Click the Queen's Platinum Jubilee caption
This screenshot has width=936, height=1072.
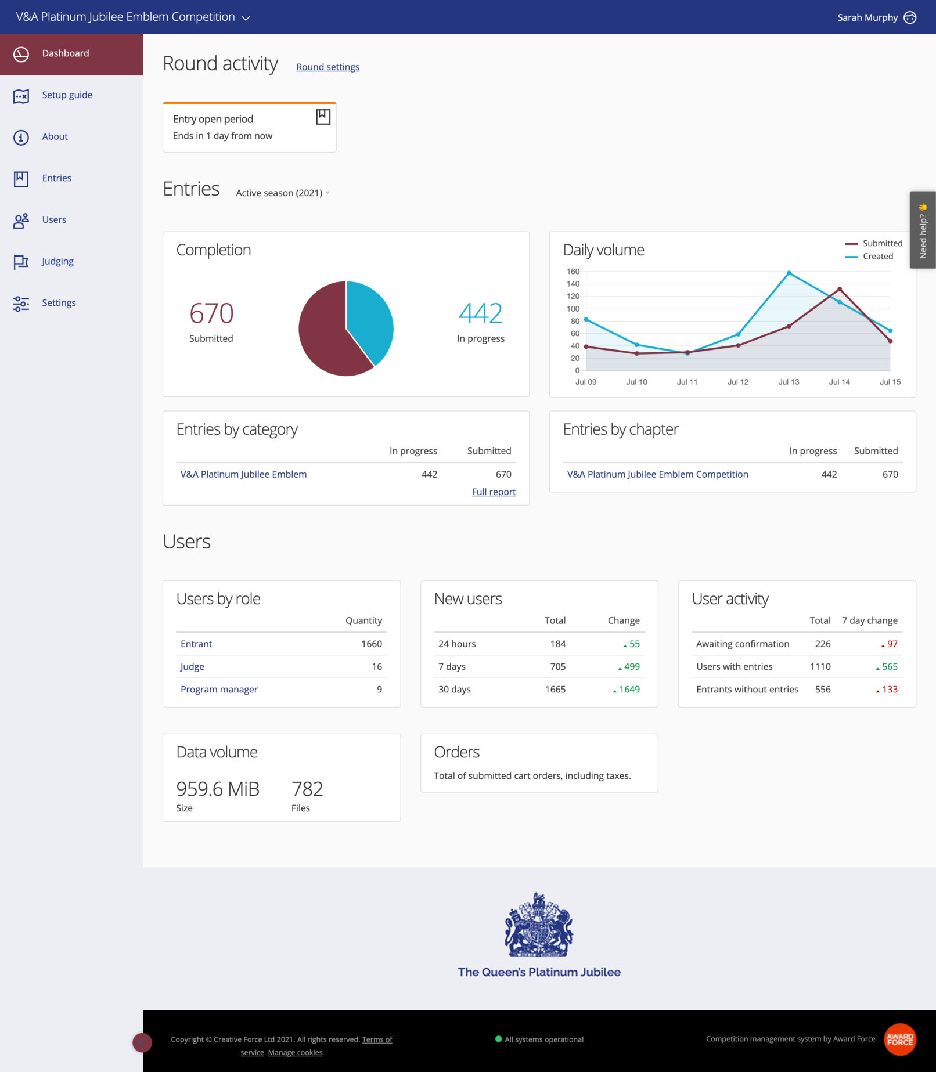tap(539, 972)
